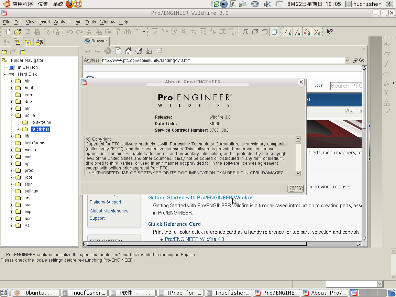The image size is (396, 297).
Task: Open the Platform Support link
Action: pos(105,202)
